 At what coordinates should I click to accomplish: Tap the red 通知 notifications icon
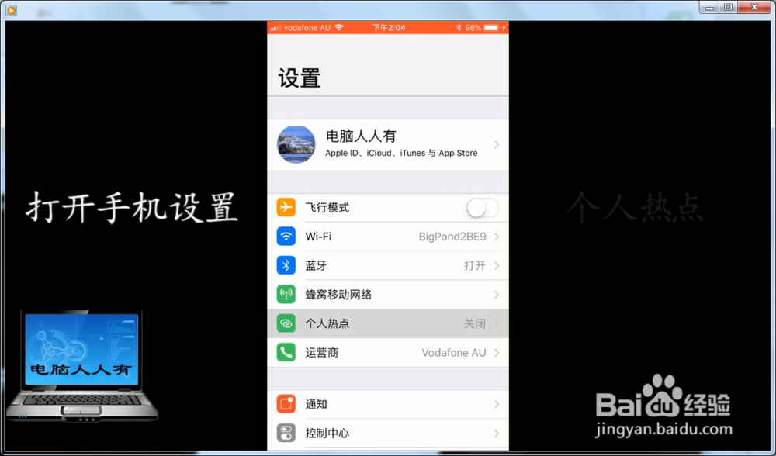tap(286, 404)
